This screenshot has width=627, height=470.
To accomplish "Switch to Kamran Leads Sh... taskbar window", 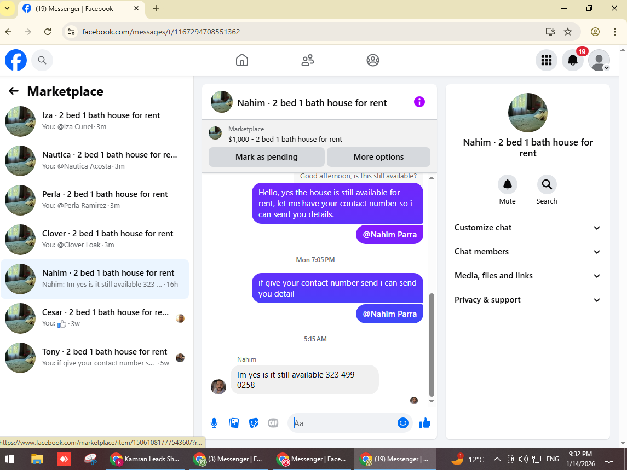I will [145, 459].
